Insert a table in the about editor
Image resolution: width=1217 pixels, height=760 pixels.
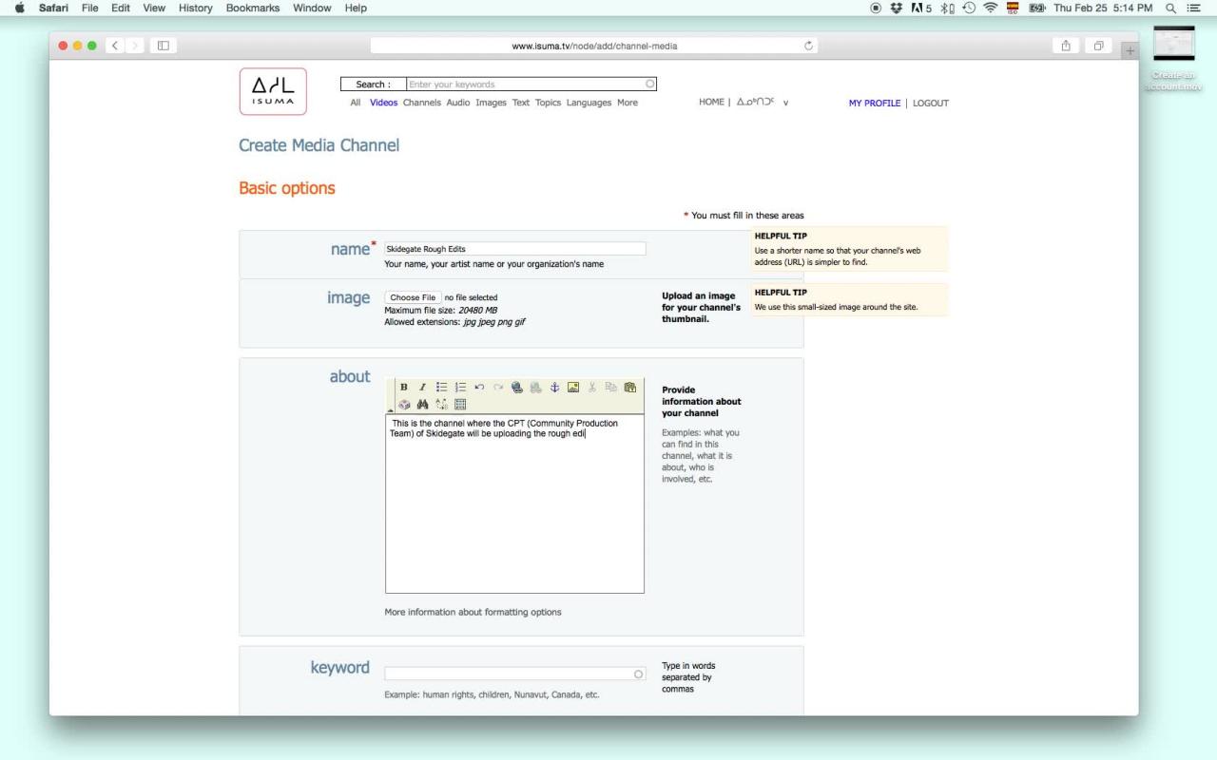[x=461, y=404]
